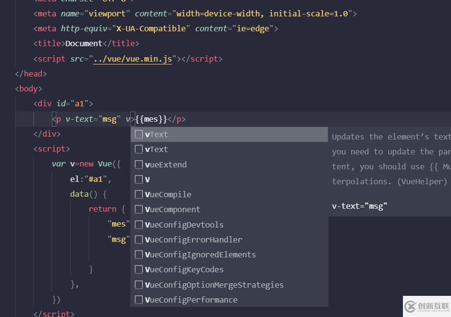Click the 'Updates the element's text' description
The width and height of the screenshot is (451, 317).
pyautogui.click(x=391, y=137)
